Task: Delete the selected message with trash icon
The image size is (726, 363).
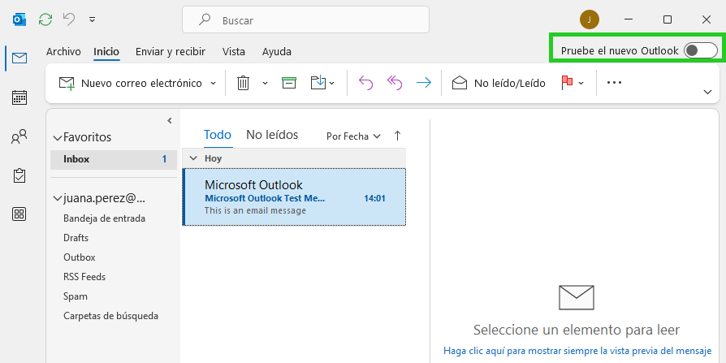Action: point(243,84)
